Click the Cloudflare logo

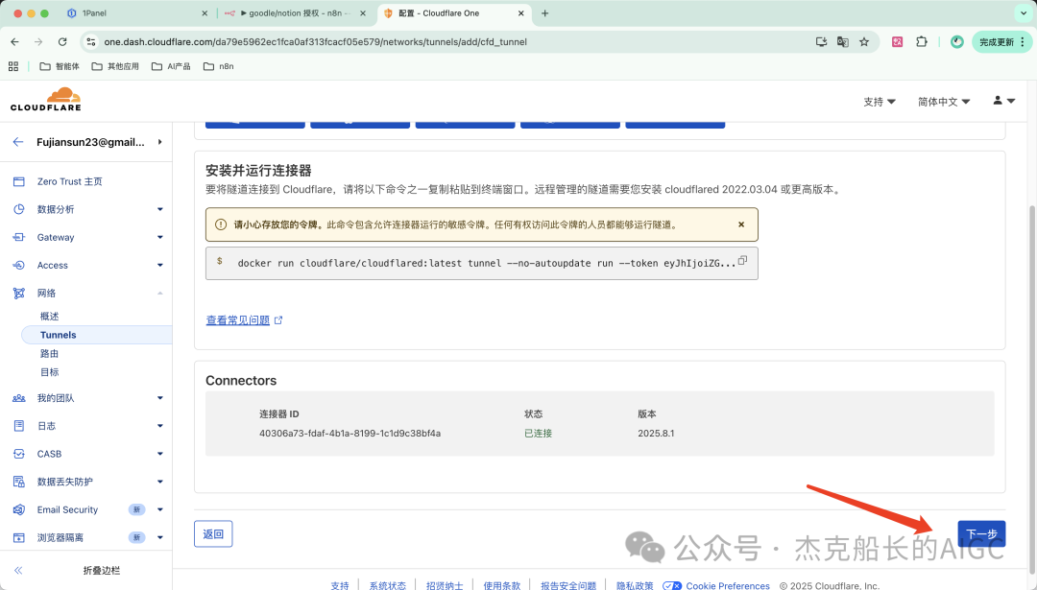pos(46,100)
